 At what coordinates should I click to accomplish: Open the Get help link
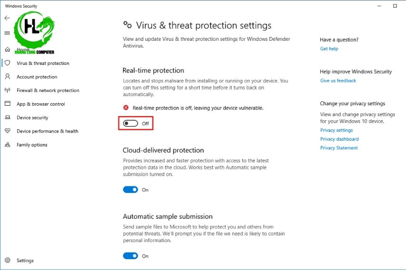tap(329, 49)
